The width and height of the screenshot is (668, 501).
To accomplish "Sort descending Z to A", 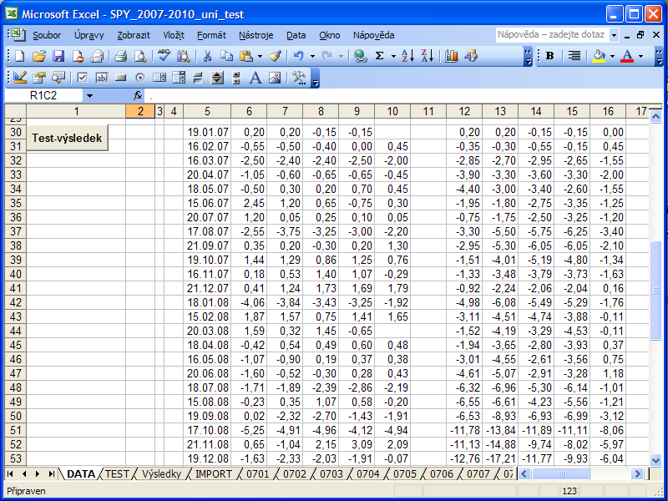I will [x=427, y=56].
